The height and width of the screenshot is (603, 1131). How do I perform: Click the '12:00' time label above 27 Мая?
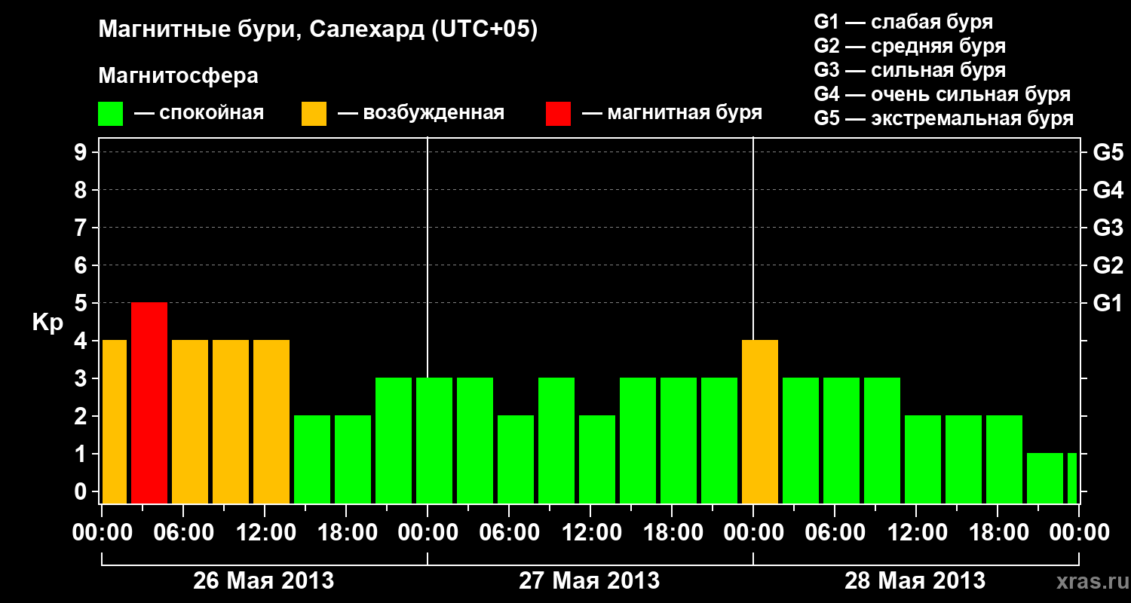click(x=590, y=533)
